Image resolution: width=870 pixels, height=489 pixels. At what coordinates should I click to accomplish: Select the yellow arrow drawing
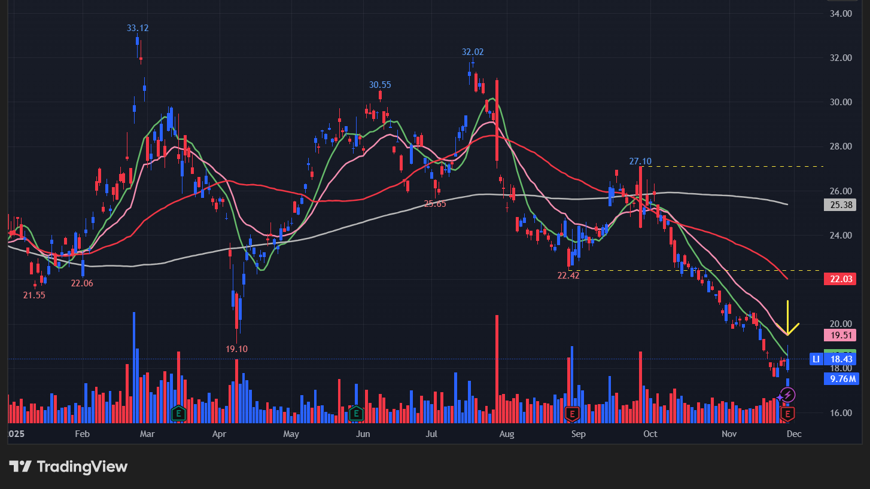pyautogui.click(x=788, y=319)
